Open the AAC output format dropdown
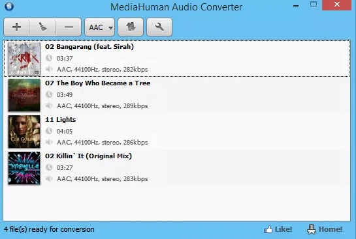 (x=100, y=27)
